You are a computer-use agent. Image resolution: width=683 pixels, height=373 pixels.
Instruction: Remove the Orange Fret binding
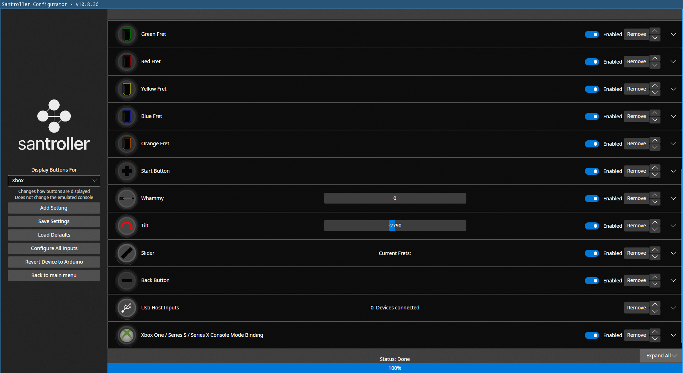(636, 144)
